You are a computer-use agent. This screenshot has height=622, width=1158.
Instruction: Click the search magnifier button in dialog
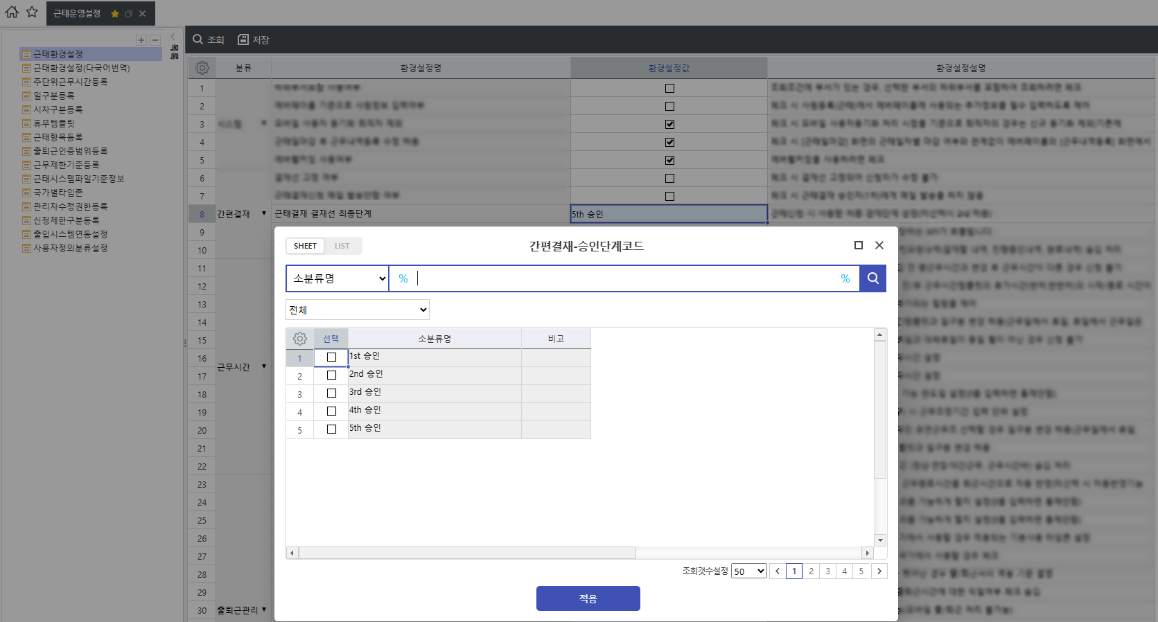click(x=872, y=278)
